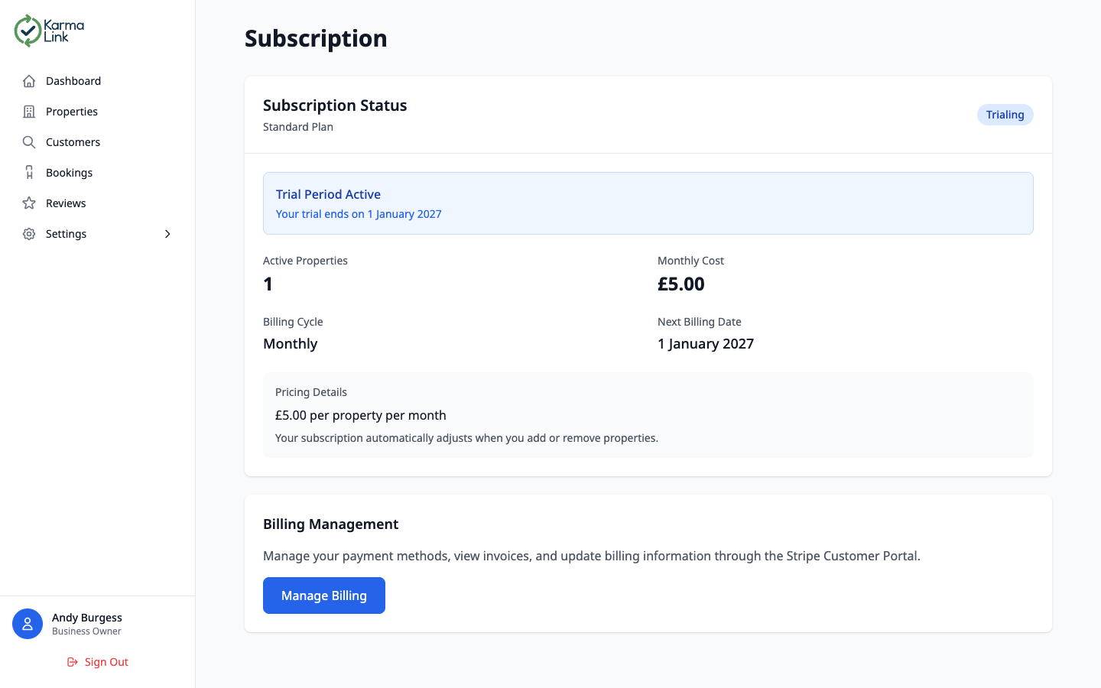Click the Next Billing Date text
Screen dimensions: 1101x688
coord(699,321)
